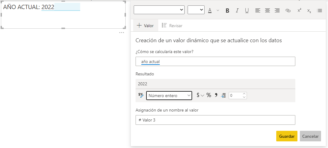Apply percentage format
Screen dimensions: 328x148
pos(209,95)
